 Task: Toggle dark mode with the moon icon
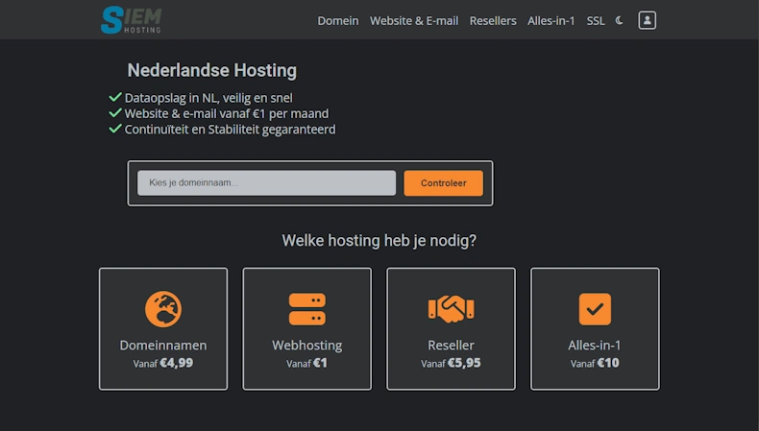pos(620,20)
